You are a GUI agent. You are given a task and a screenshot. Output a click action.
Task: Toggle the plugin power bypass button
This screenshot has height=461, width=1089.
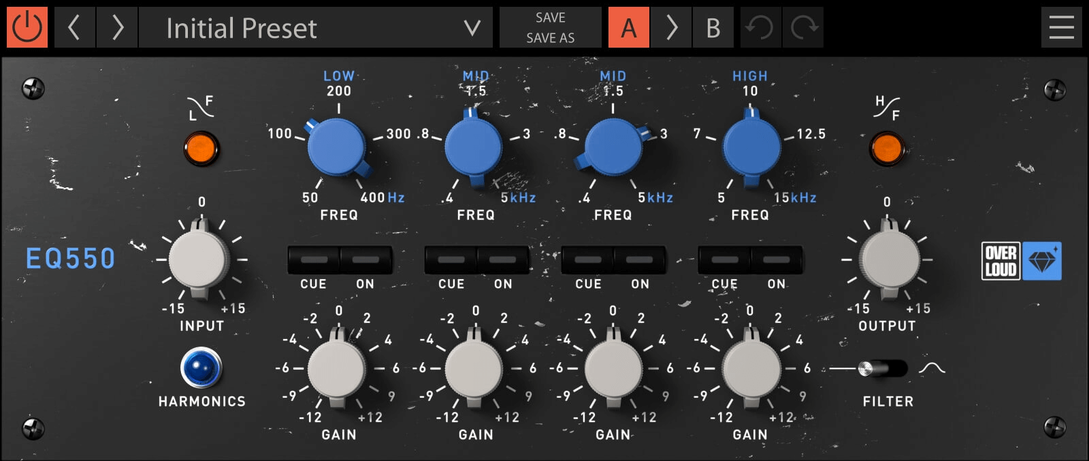coord(27,28)
